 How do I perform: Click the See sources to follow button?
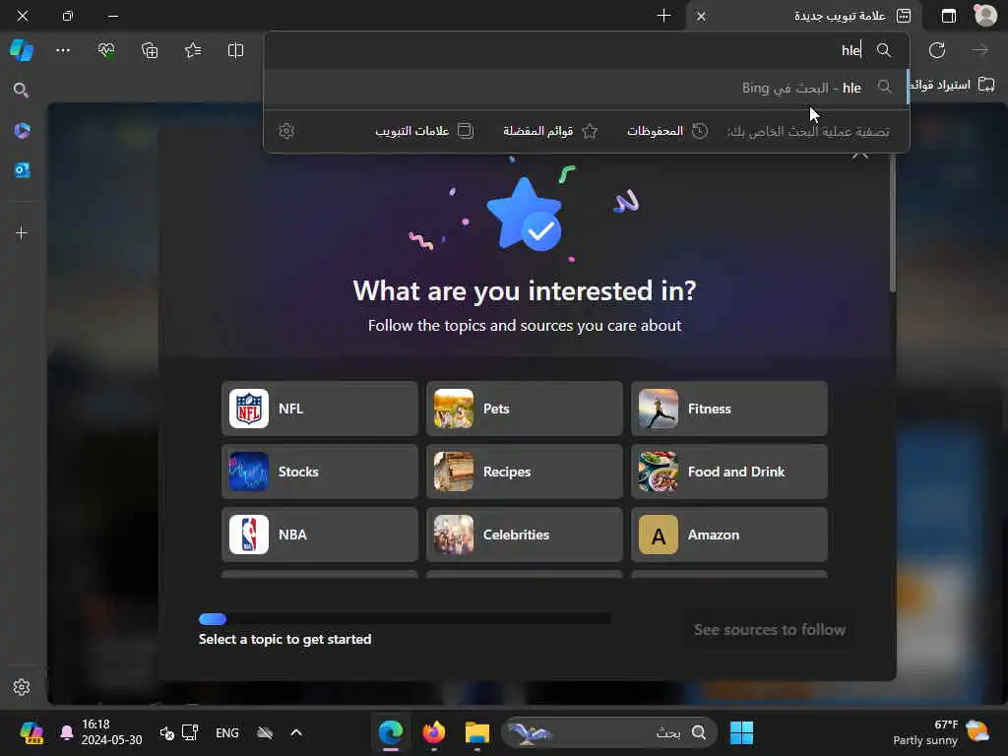770,630
